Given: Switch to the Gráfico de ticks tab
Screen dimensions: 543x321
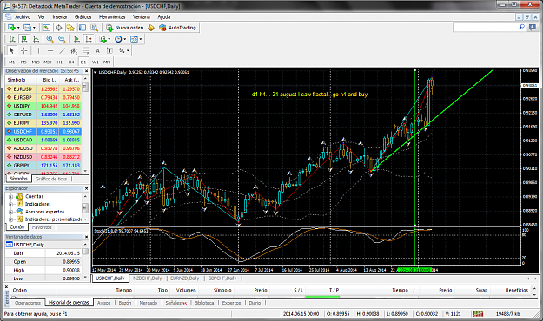Looking at the screenshot, I should (x=51, y=179).
